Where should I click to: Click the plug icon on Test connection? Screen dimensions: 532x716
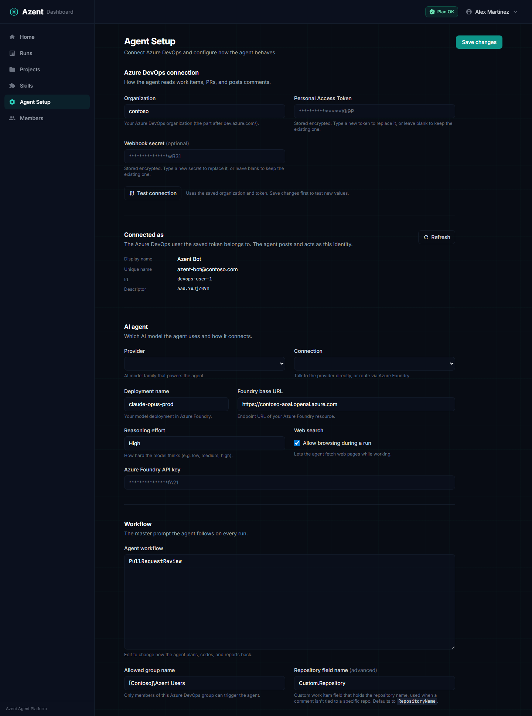coord(132,193)
